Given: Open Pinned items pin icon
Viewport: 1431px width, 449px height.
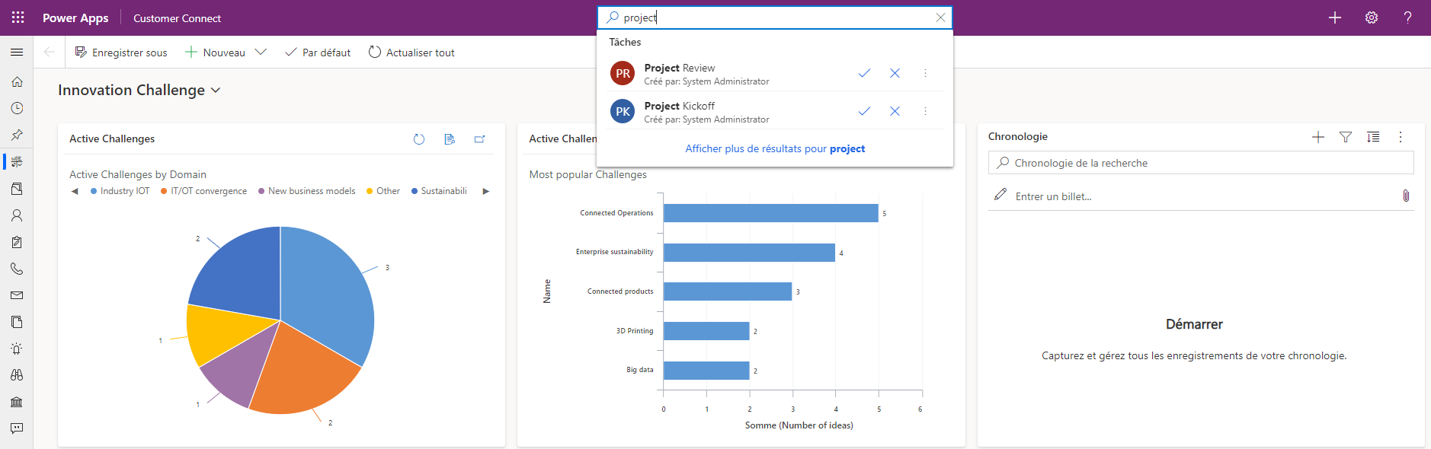Looking at the screenshot, I should pyautogui.click(x=17, y=135).
